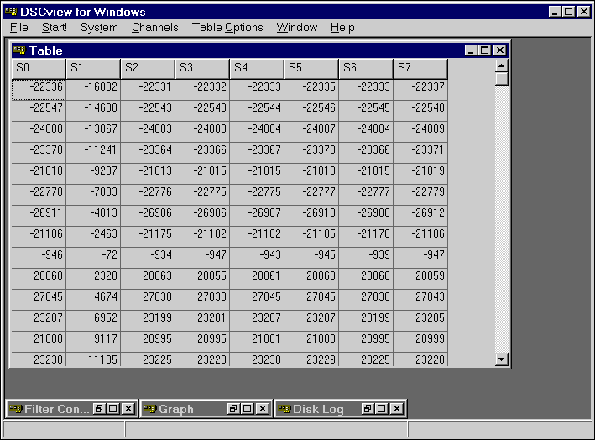Click the S3 column header

(202, 69)
